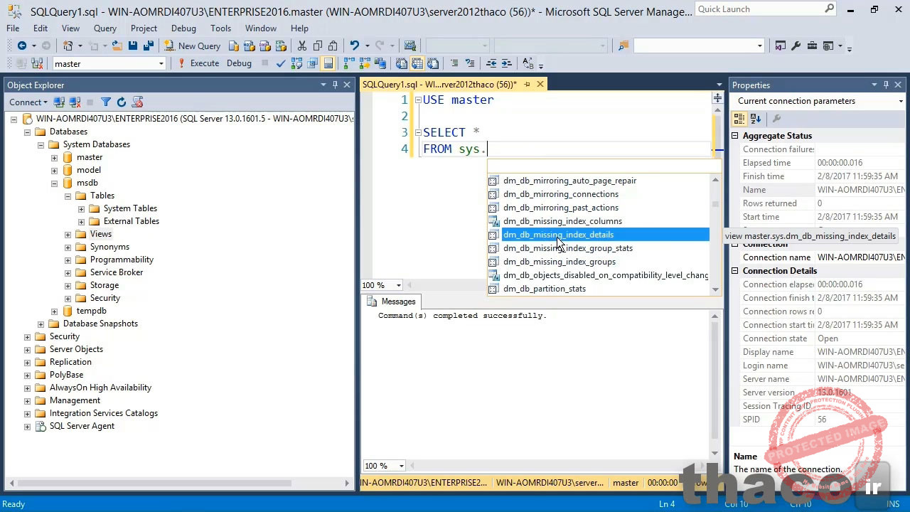Toggle Include Actual Execution Plan
Viewport: 910px width, 512px height.
346,63
